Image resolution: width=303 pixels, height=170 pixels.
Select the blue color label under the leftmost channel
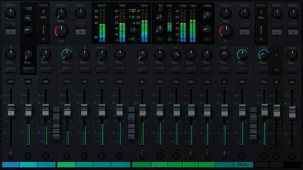pos(11,165)
